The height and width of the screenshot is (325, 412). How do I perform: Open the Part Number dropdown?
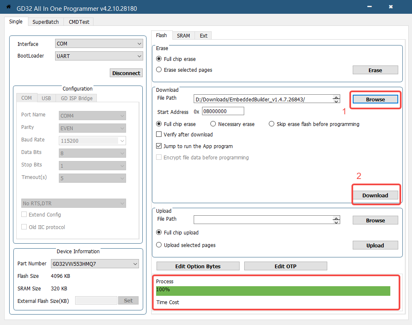pyautogui.click(x=95, y=264)
